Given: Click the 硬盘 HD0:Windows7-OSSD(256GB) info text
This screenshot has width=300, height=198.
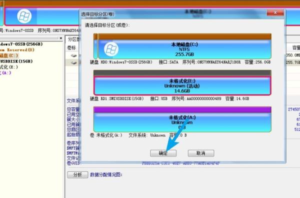Looking at the screenshot, I should [121, 62].
